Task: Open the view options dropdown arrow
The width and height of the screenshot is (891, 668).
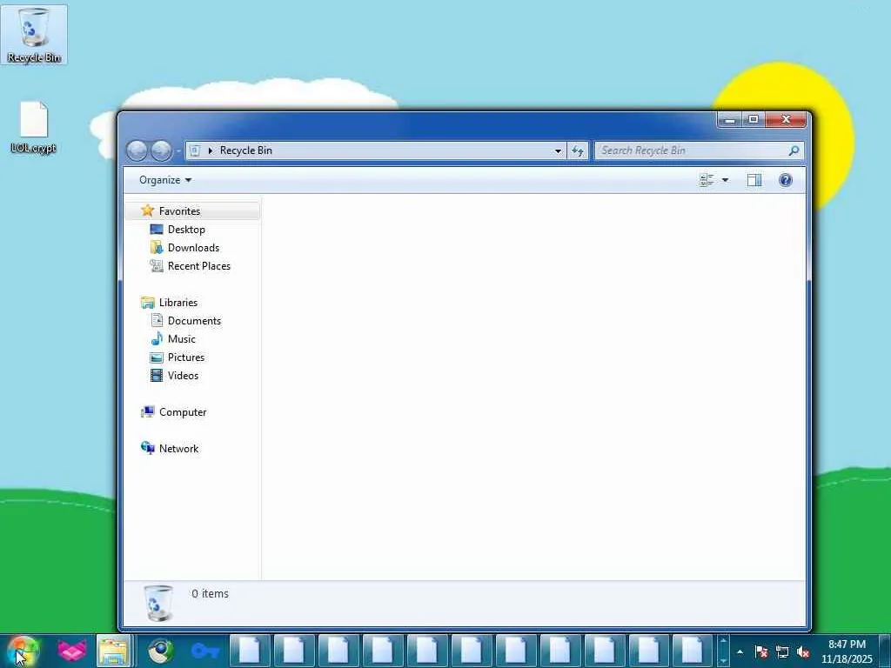Action: coord(725,180)
